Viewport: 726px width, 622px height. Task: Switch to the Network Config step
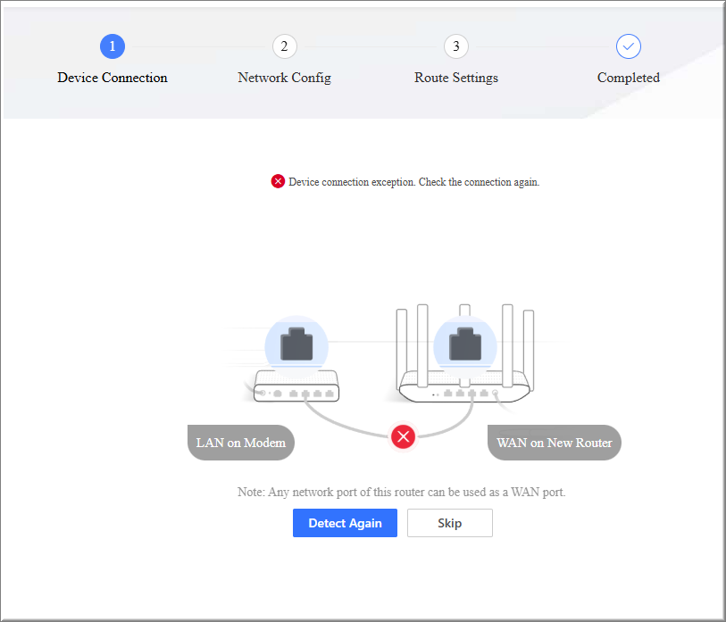click(x=284, y=78)
